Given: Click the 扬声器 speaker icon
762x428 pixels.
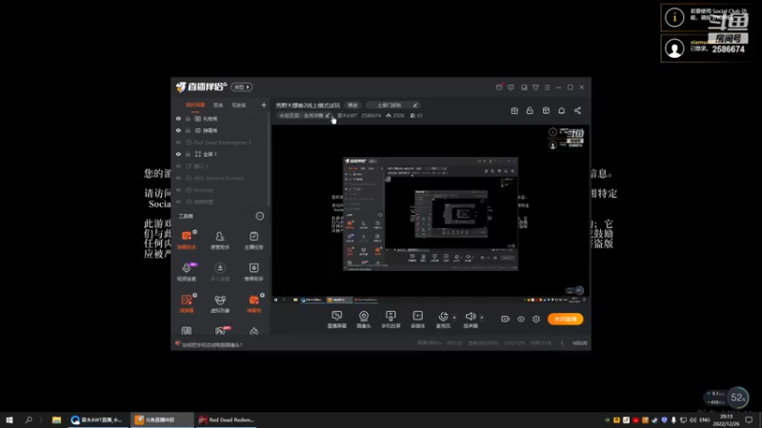Looking at the screenshot, I should coord(470,317).
